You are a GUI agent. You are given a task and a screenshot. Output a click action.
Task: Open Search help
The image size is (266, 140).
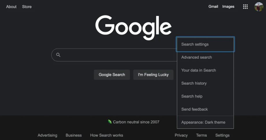192,96
